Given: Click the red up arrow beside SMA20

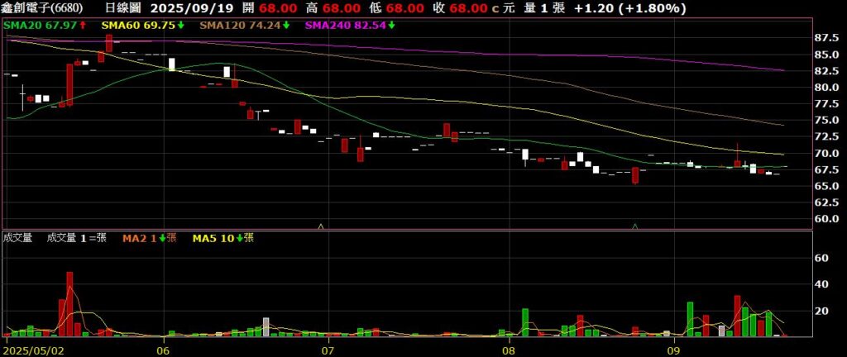Looking at the screenshot, I should pyautogui.click(x=84, y=26).
